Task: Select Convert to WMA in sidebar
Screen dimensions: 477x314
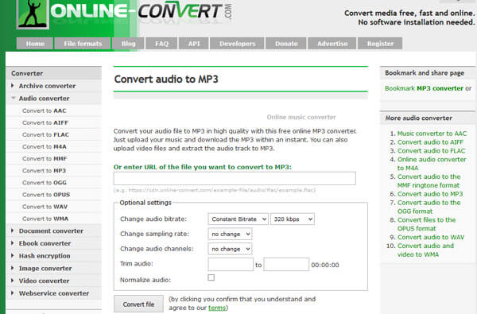Action: [45, 219]
